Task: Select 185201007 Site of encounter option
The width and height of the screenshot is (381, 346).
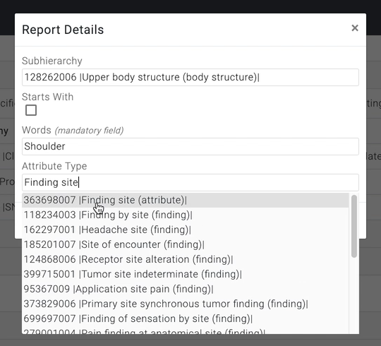Action: (x=186, y=244)
